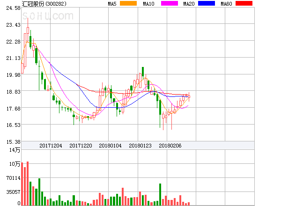Image resolution: width=281 pixels, height=206 pixels.
Task: Click the 17.68 price axis label
Action: pos(13,109)
